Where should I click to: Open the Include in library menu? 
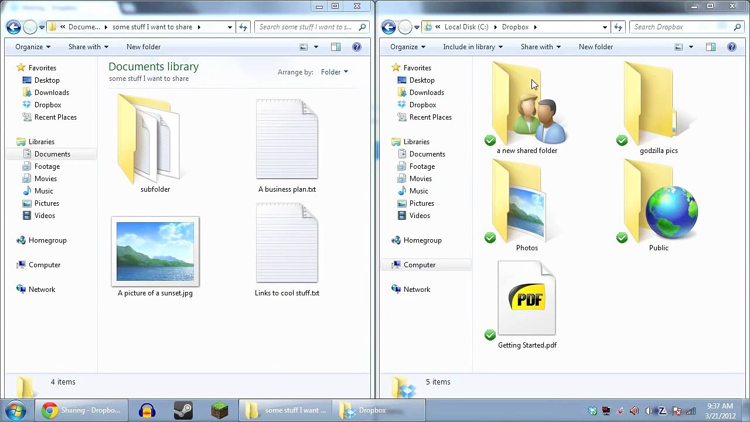point(473,47)
